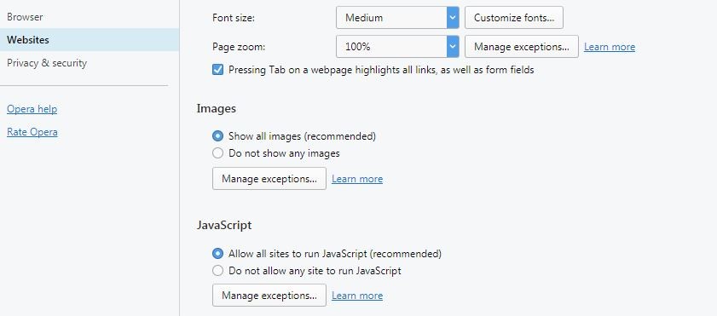Follow Learn more link under JavaScript

click(357, 296)
